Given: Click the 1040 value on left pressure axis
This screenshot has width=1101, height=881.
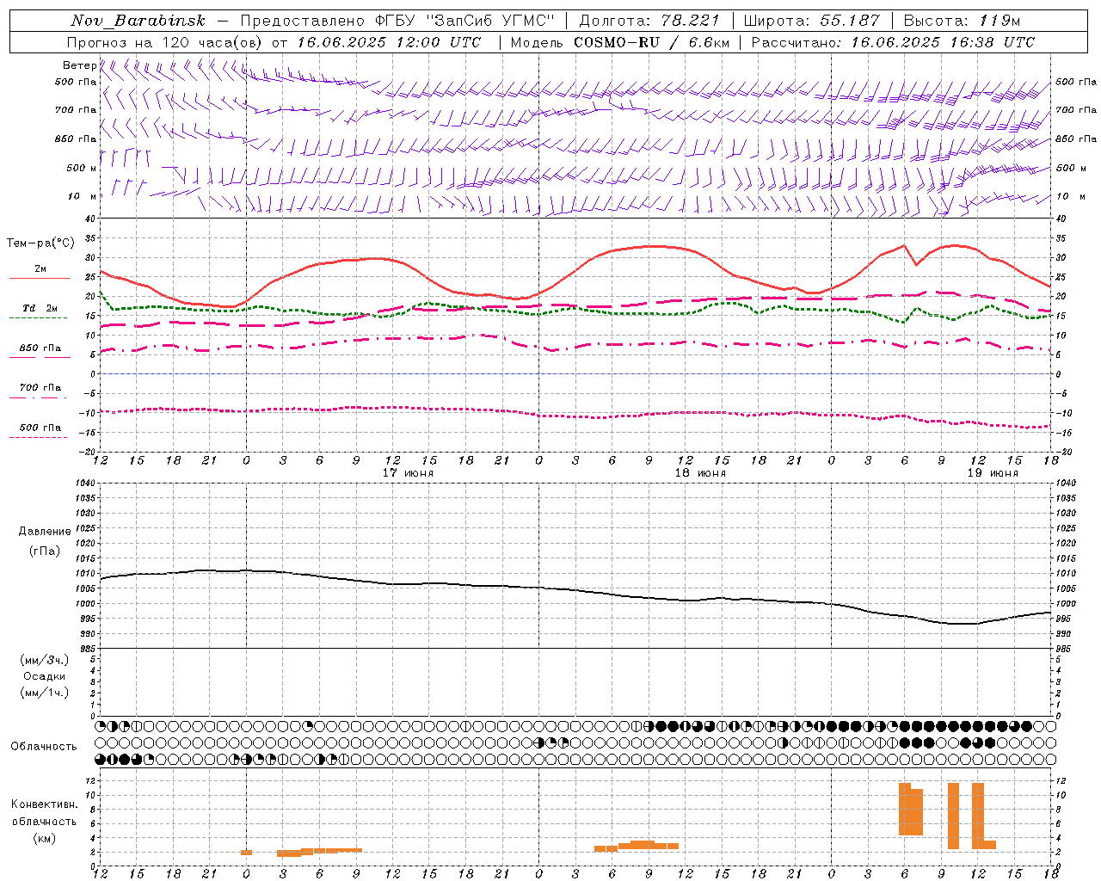Looking at the screenshot, I should click(x=86, y=484).
